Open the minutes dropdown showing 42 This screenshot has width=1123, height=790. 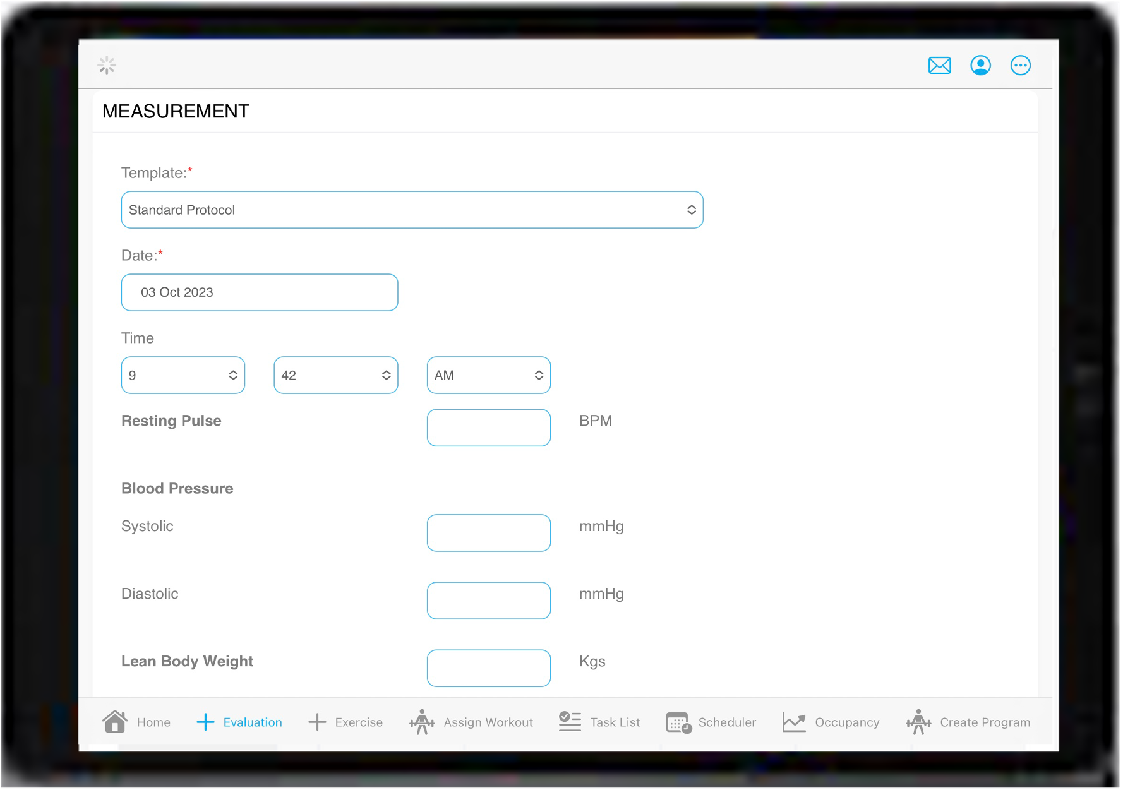tap(335, 375)
